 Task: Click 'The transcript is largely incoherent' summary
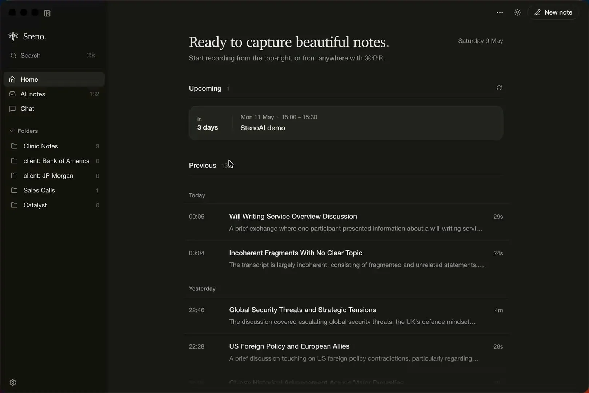(356, 265)
